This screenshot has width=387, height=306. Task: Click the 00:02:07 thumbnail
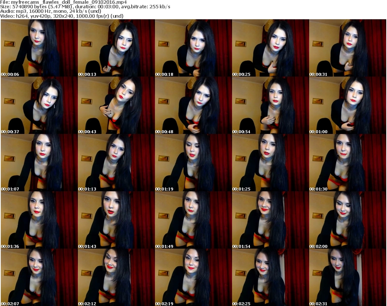tap(39, 277)
